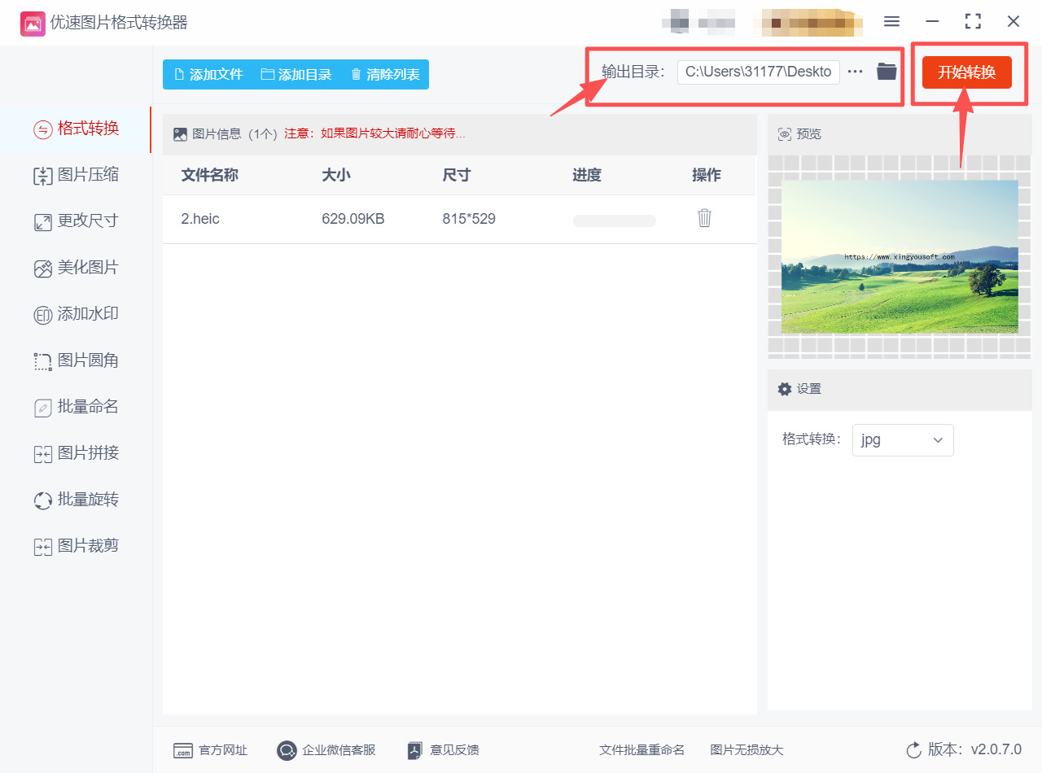Select the 图片压缩 (image compression) tool
The image size is (1042, 773).
coord(76,175)
